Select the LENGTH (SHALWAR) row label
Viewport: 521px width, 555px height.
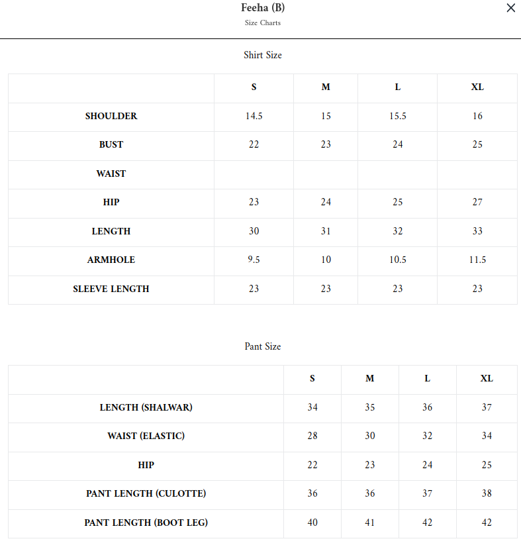pyautogui.click(x=146, y=408)
